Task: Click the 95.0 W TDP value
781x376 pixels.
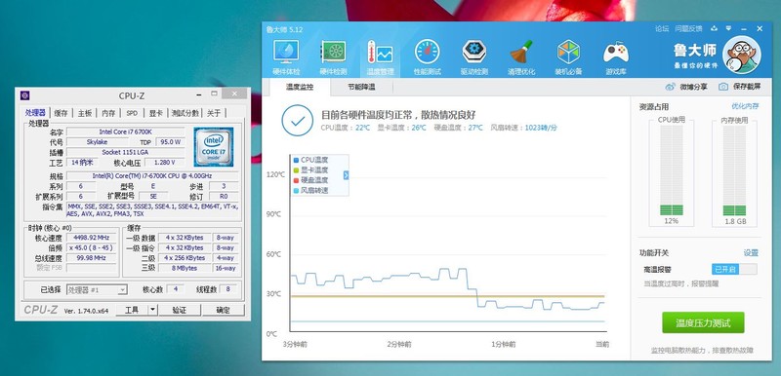Action: click(170, 142)
